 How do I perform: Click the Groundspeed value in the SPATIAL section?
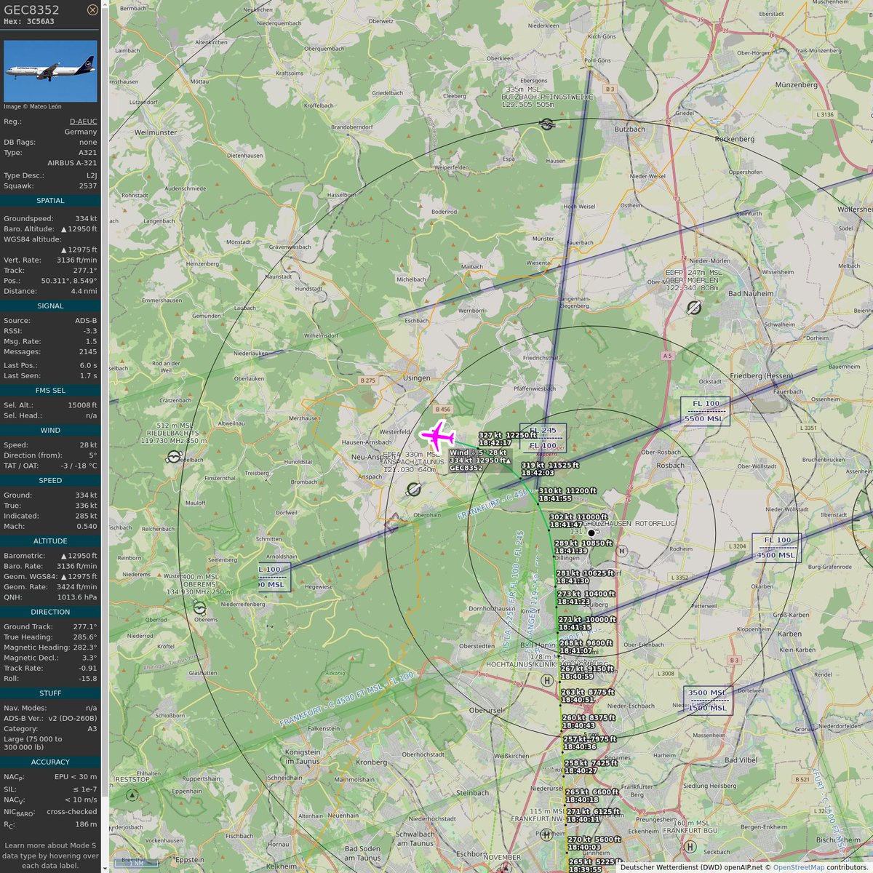[86, 219]
